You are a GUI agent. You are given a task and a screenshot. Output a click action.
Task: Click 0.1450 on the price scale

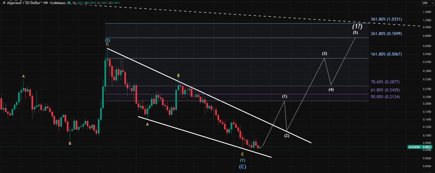pyautogui.click(x=427, y=120)
